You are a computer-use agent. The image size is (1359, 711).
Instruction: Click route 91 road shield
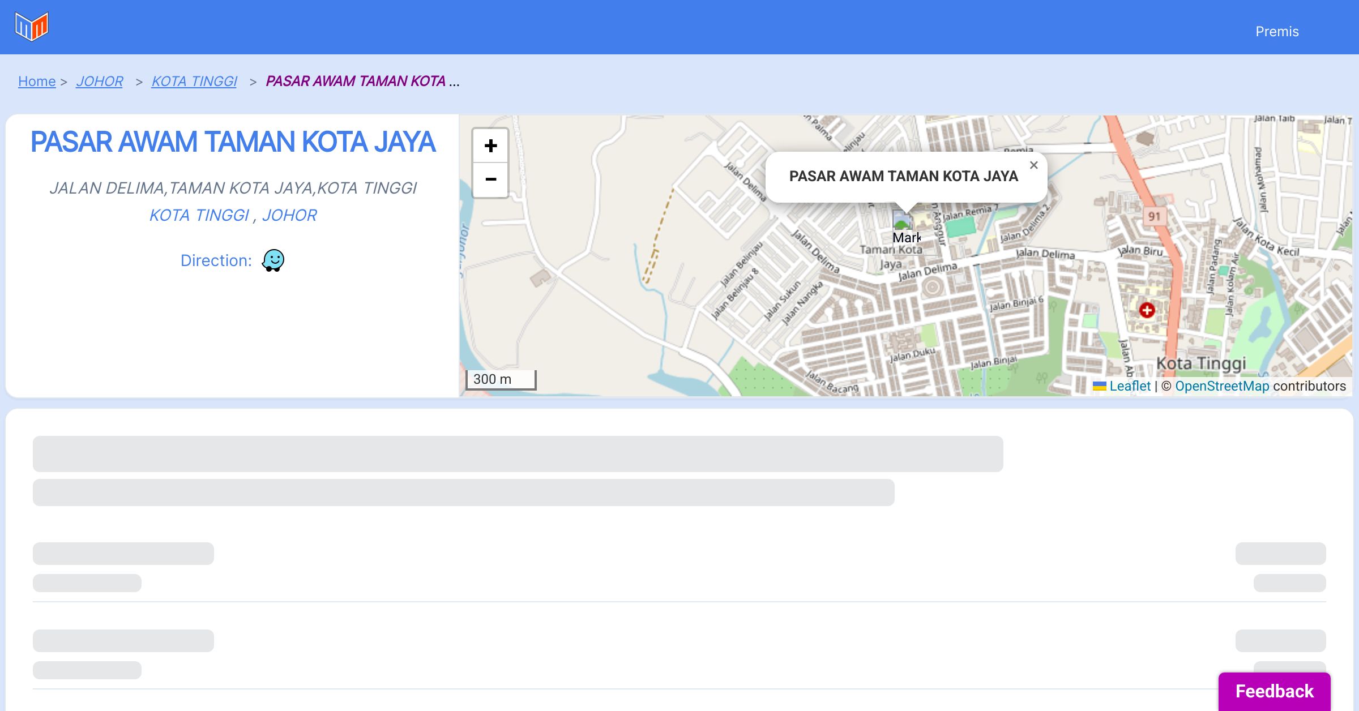point(1154,216)
